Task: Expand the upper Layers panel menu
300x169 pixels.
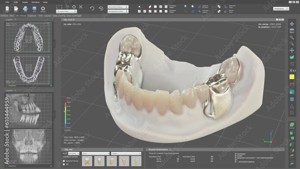Action: [15, 20]
